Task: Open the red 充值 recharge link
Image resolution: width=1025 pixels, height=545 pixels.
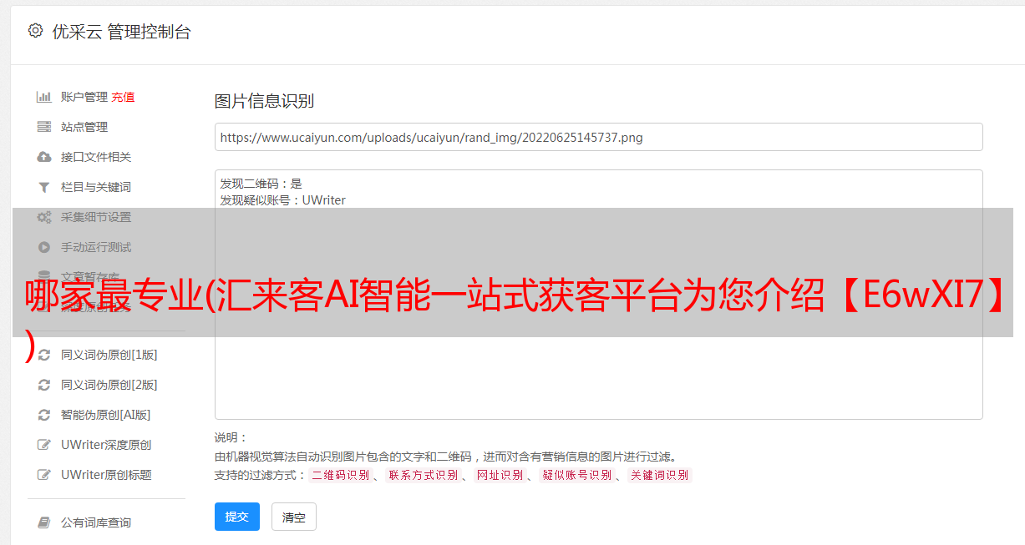Action: 123,97
